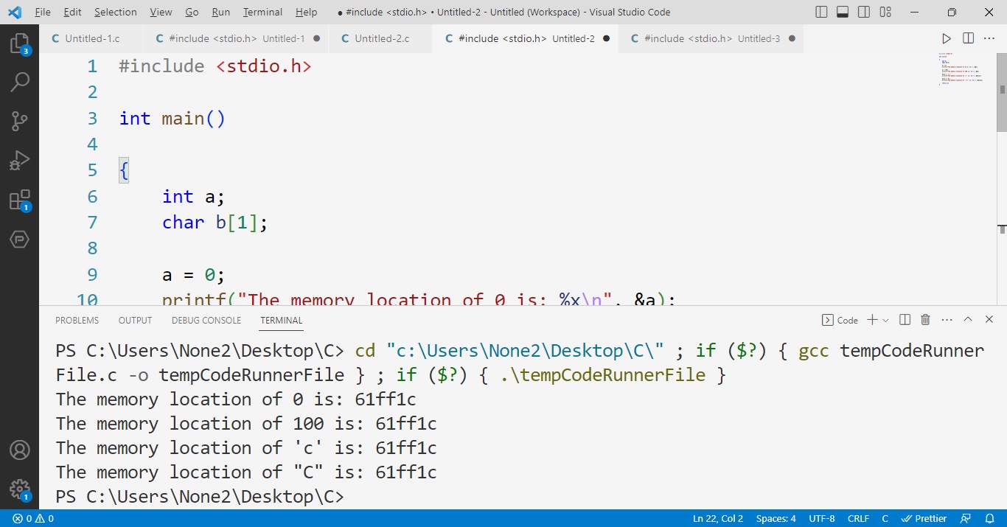Image resolution: width=1007 pixels, height=527 pixels.
Task: Maximize the panel with the up chevron
Action: coord(968,320)
